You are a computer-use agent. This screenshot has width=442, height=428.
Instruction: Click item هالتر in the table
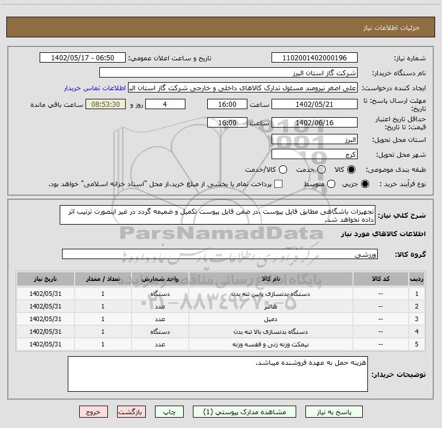tap(270, 306)
